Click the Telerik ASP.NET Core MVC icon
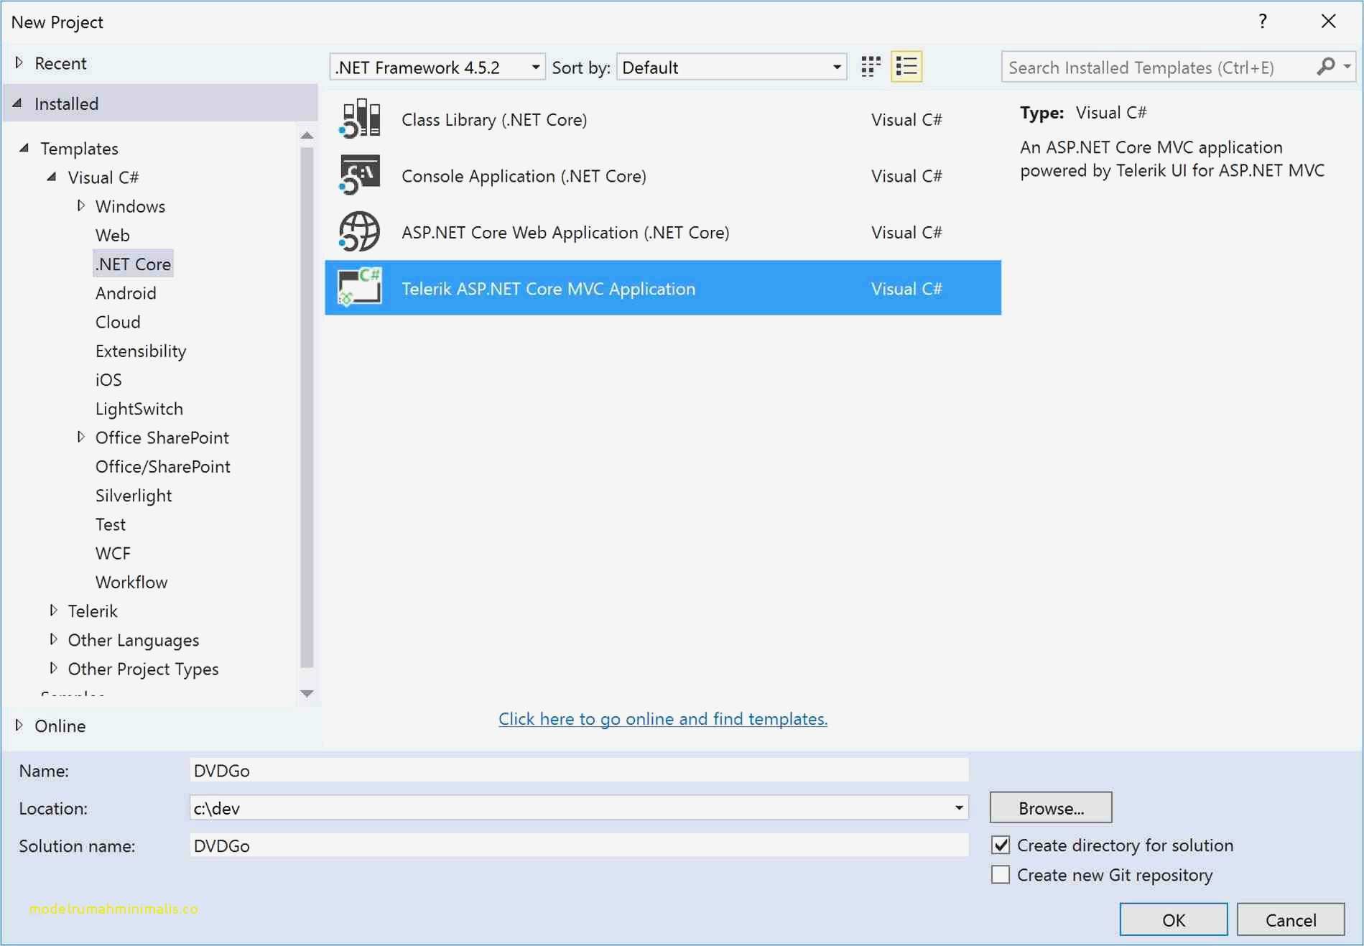The height and width of the screenshot is (946, 1364). tap(360, 287)
